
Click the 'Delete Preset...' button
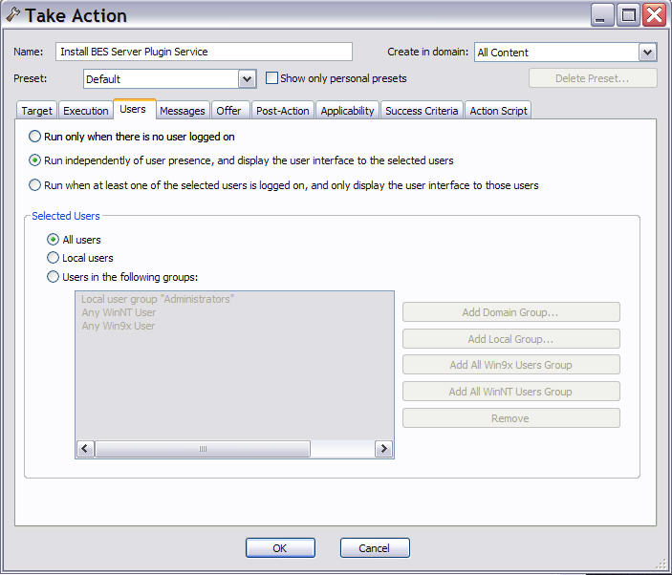[593, 78]
